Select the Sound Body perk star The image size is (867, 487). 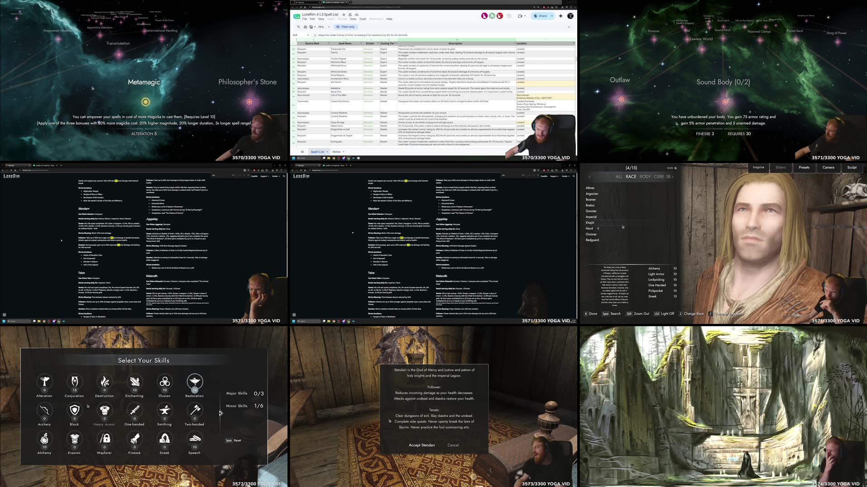click(x=725, y=101)
